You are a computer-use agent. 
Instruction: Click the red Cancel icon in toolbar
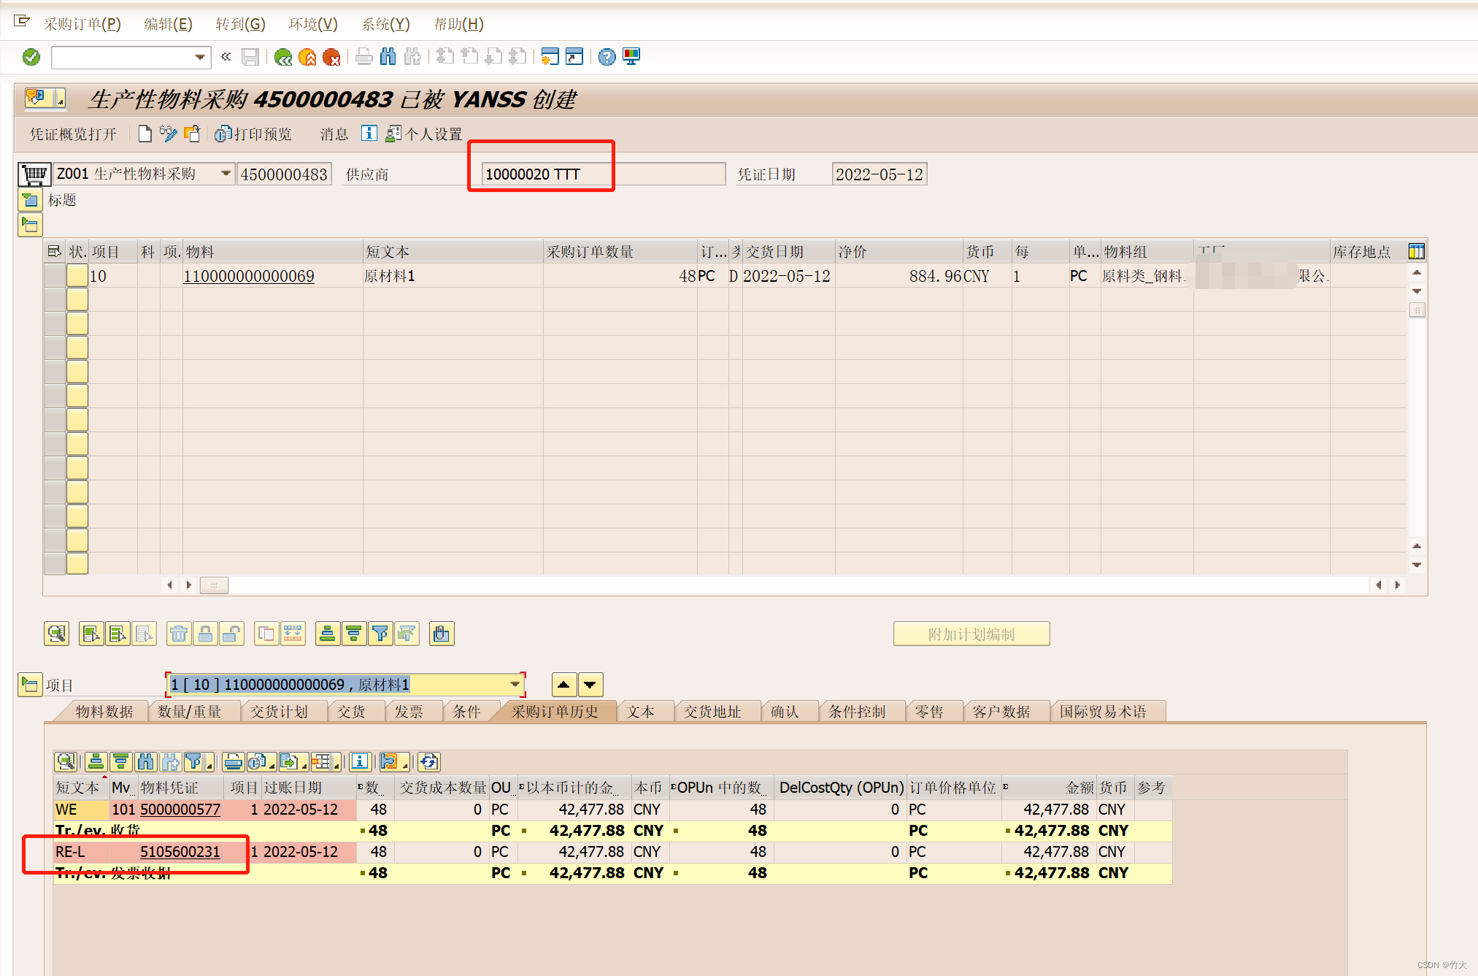click(x=331, y=57)
